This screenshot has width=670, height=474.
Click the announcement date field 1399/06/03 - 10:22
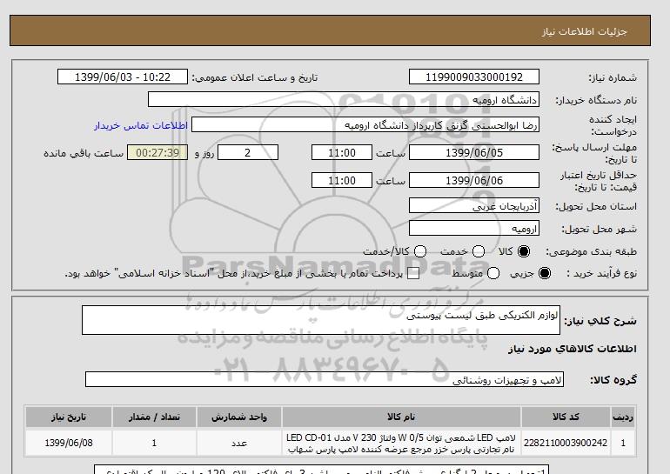[x=123, y=77]
